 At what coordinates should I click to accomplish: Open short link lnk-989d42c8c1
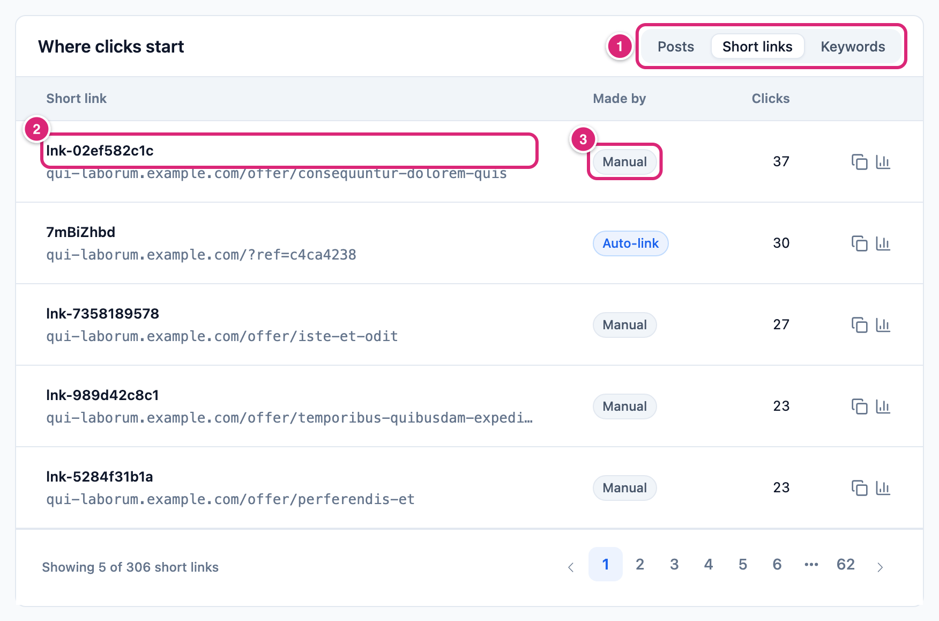(102, 395)
